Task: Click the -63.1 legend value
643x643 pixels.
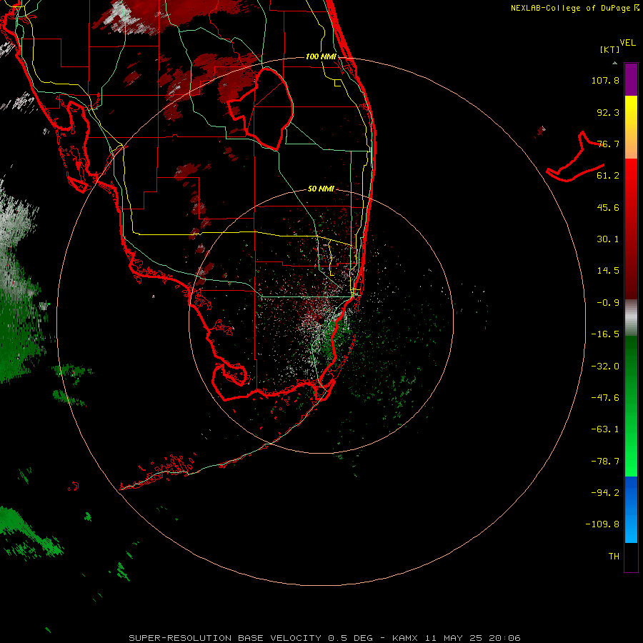Action: [605, 429]
